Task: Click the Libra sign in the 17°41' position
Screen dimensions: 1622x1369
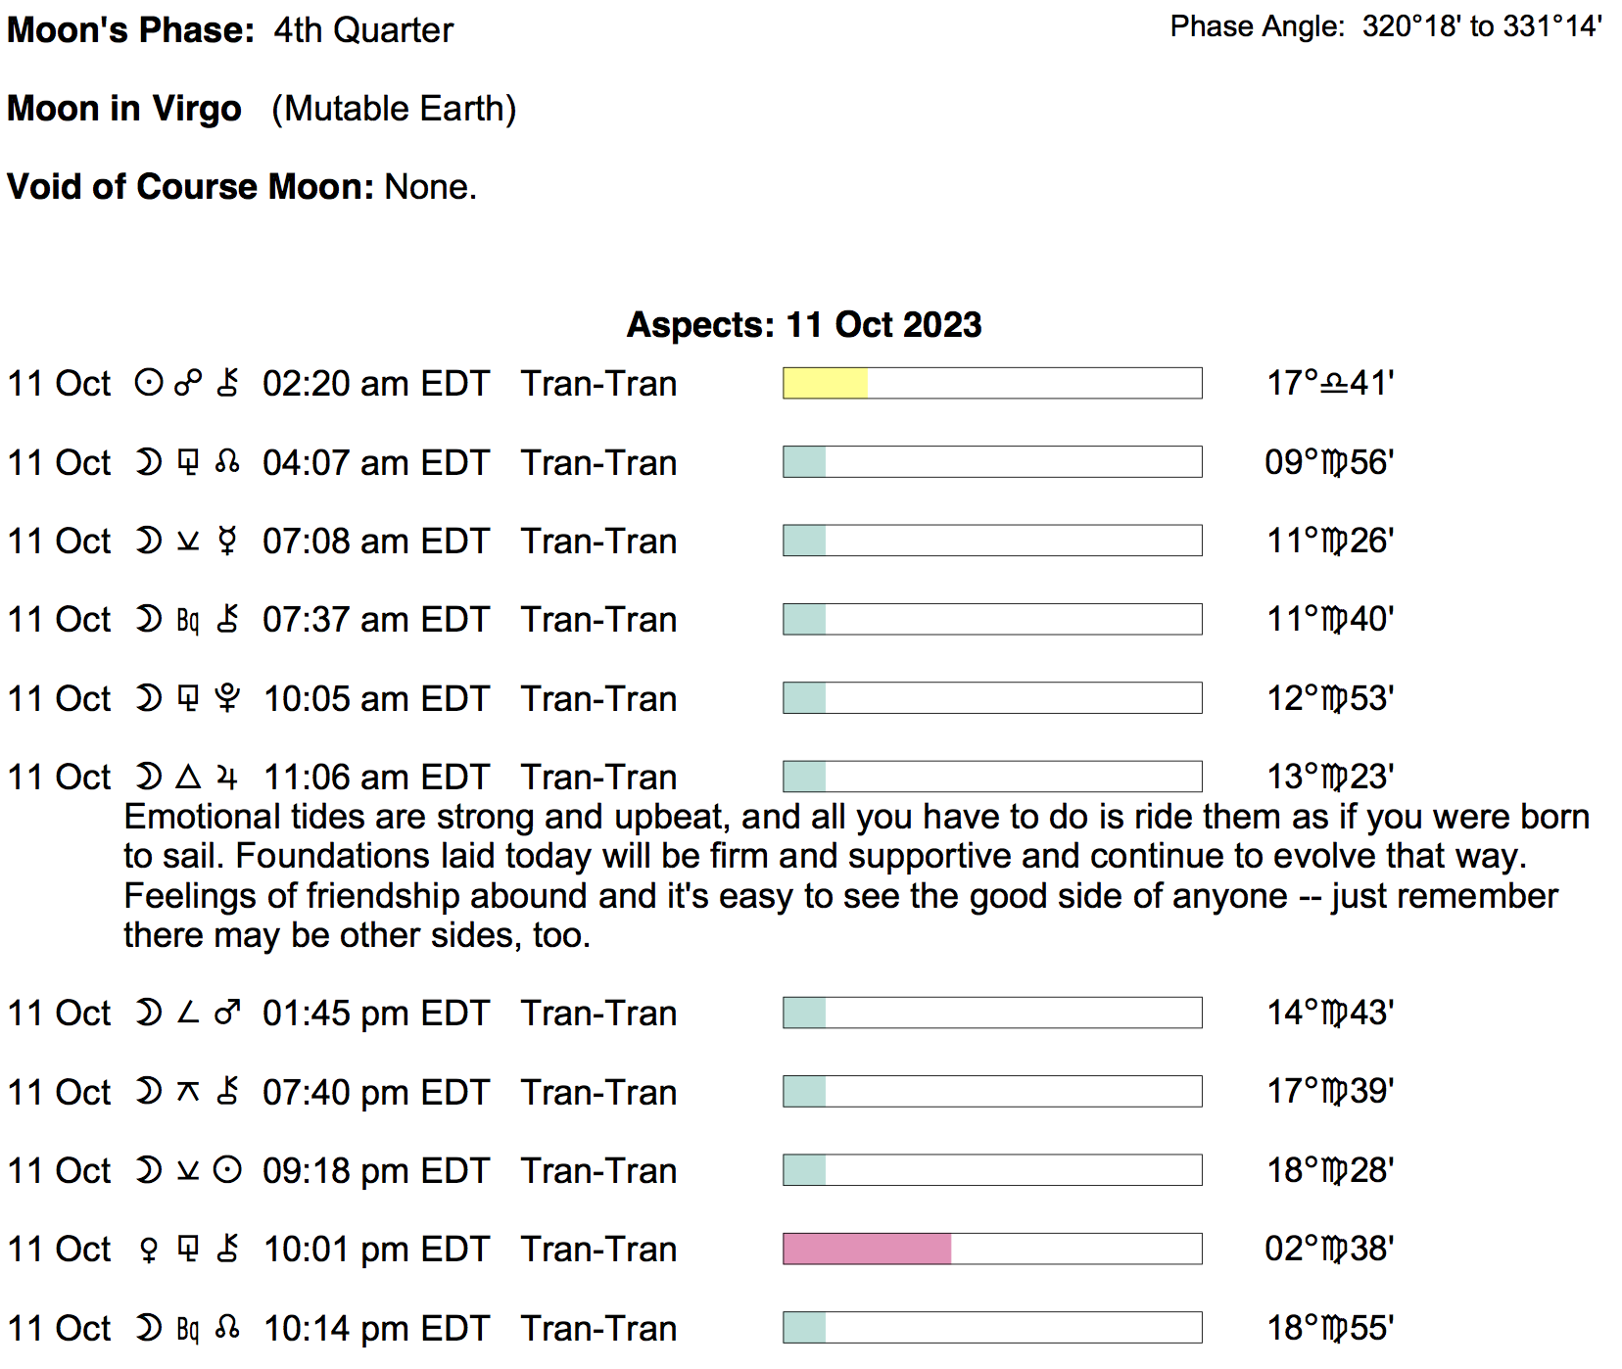Action: click(x=1334, y=383)
